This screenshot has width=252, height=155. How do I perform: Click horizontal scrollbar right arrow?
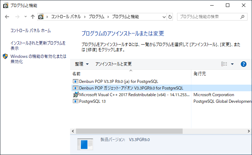click(x=249, y=131)
